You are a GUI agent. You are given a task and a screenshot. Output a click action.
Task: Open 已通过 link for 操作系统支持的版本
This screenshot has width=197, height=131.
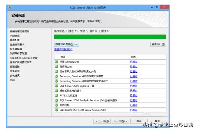(x=134, y=91)
